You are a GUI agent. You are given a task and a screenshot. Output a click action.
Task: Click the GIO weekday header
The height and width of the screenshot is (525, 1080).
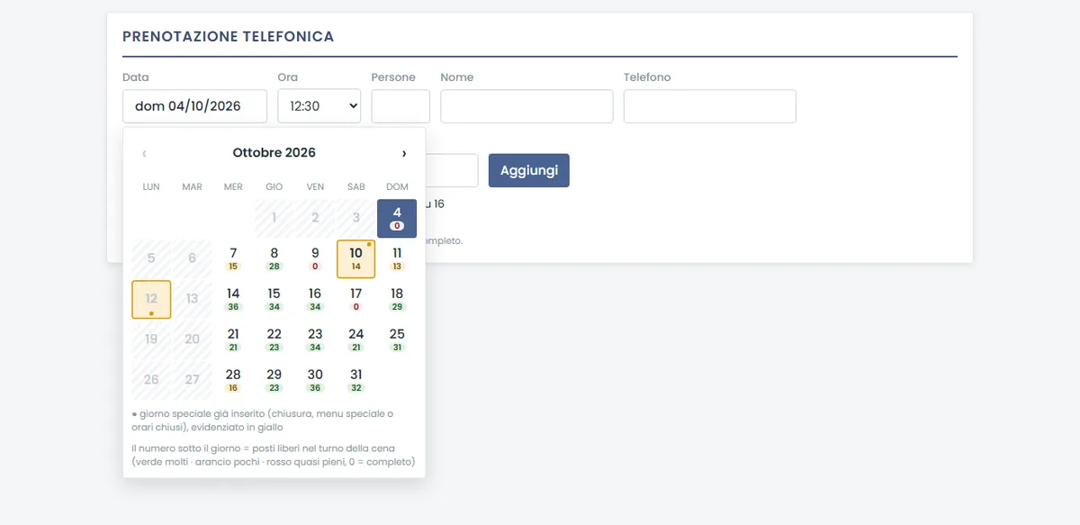click(x=274, y=186)
